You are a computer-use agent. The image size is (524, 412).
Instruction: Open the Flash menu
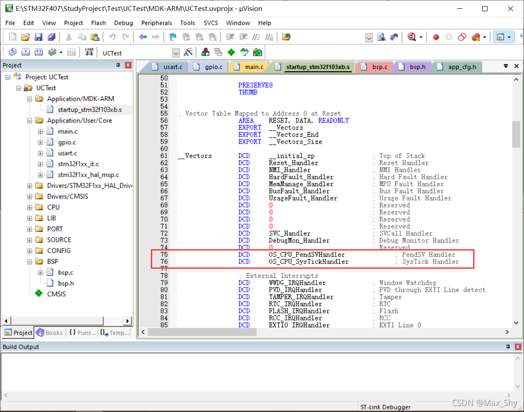point(99,23)
